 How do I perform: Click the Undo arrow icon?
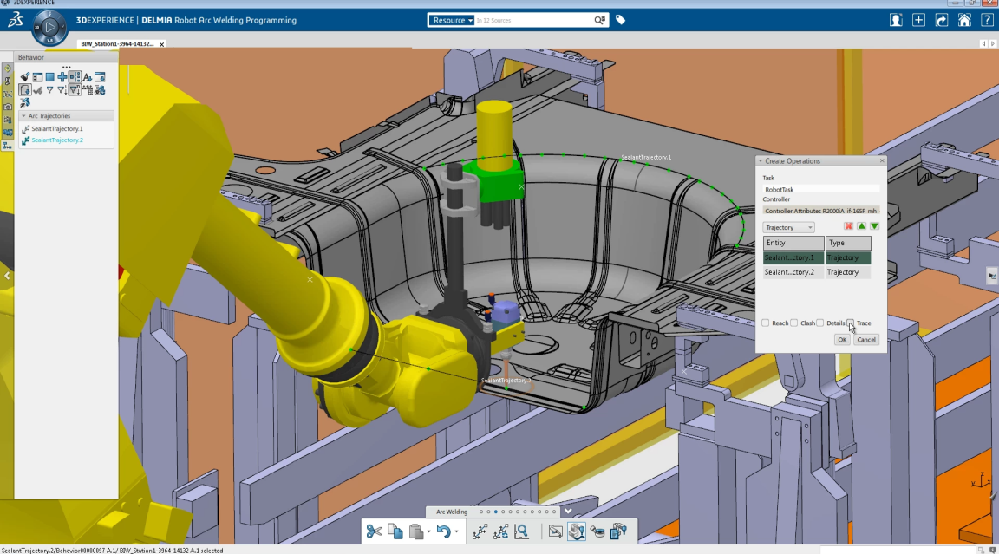point(443,531)
